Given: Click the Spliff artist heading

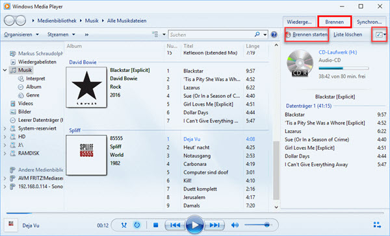Looking at the screenshot, I should pyautogui.click(x=75, y=130).
